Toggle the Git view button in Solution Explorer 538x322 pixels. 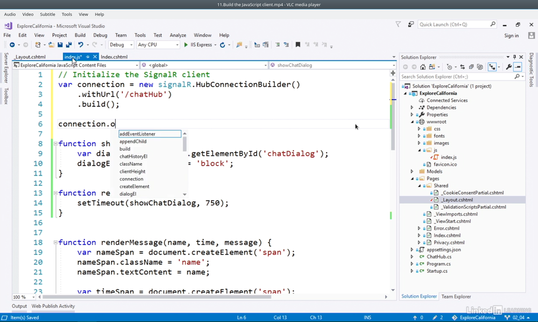point(492,67)
